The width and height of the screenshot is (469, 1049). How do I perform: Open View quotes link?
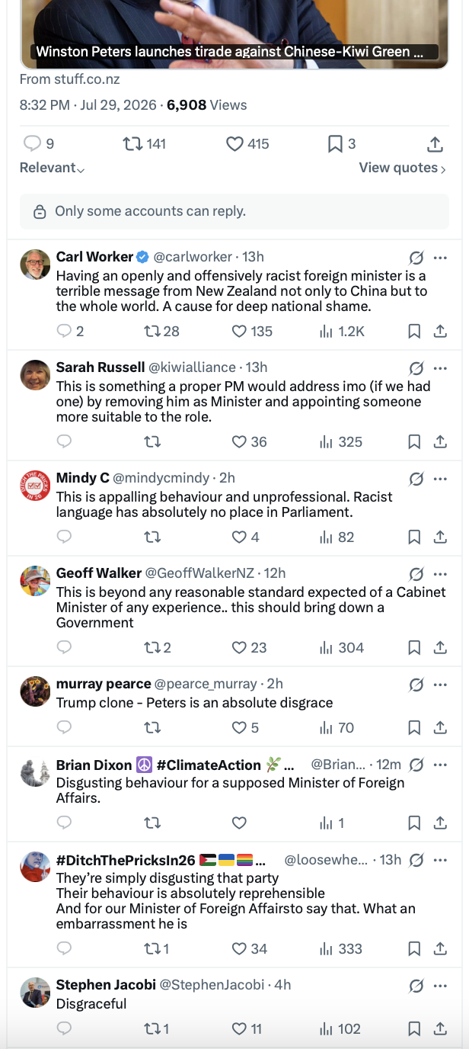click(x=402, y=168)
